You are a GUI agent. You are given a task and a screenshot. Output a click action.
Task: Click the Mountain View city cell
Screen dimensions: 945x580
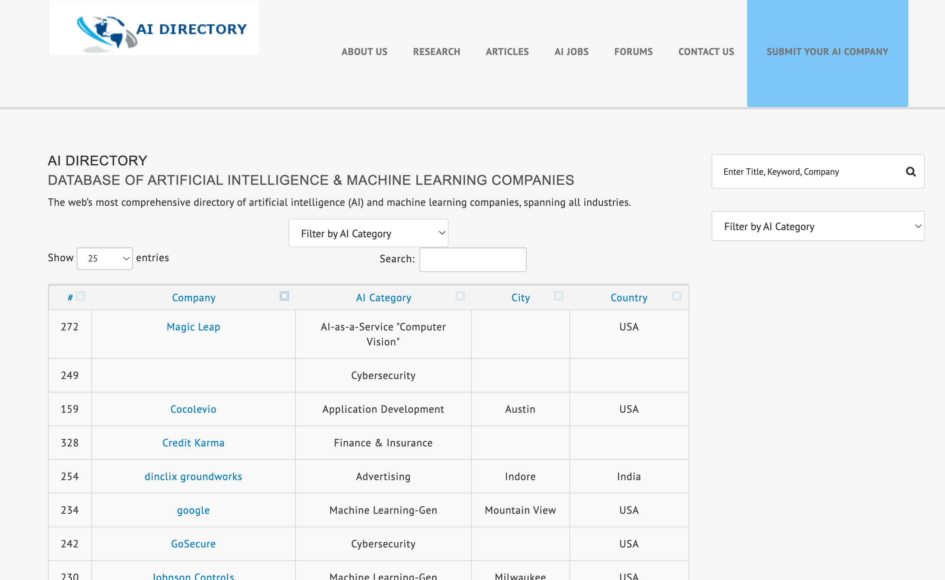pos(520,510)
